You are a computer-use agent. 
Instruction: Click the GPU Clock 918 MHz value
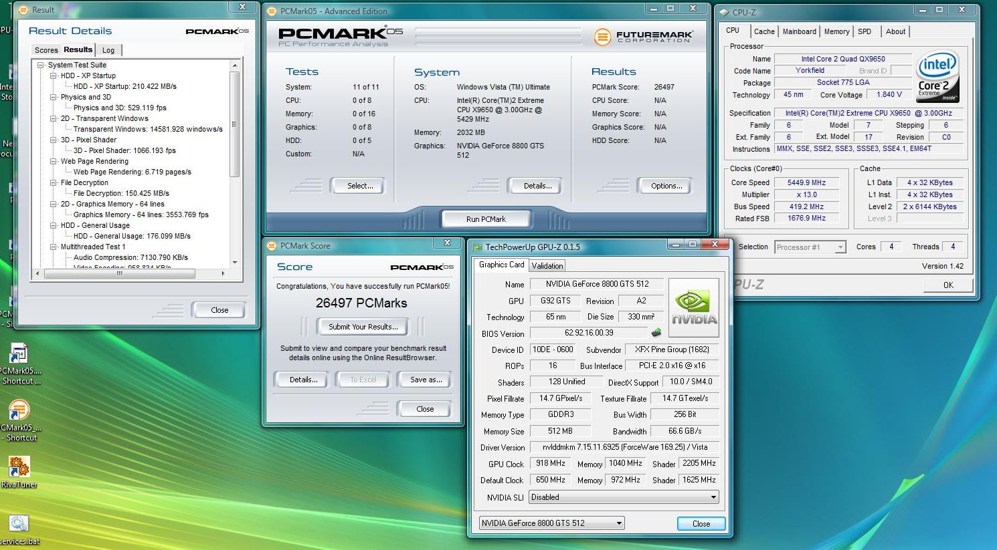(x=550, y=463)
